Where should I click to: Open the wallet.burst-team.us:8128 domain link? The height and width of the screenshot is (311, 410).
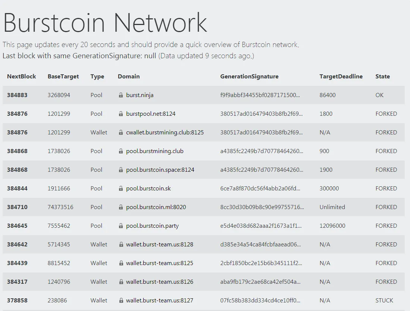[160, 245]
